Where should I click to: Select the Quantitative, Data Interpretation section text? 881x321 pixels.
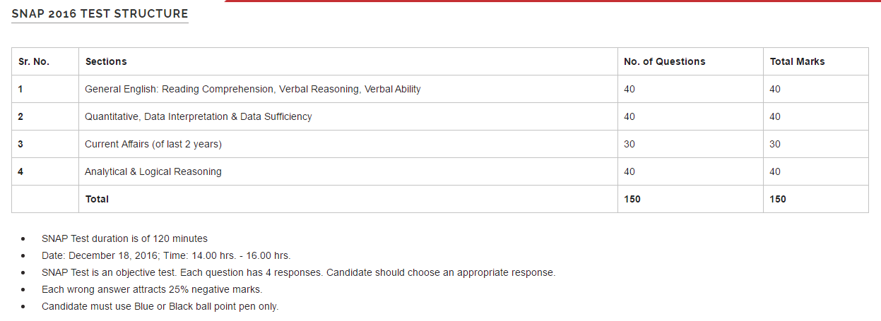point(198,116)
